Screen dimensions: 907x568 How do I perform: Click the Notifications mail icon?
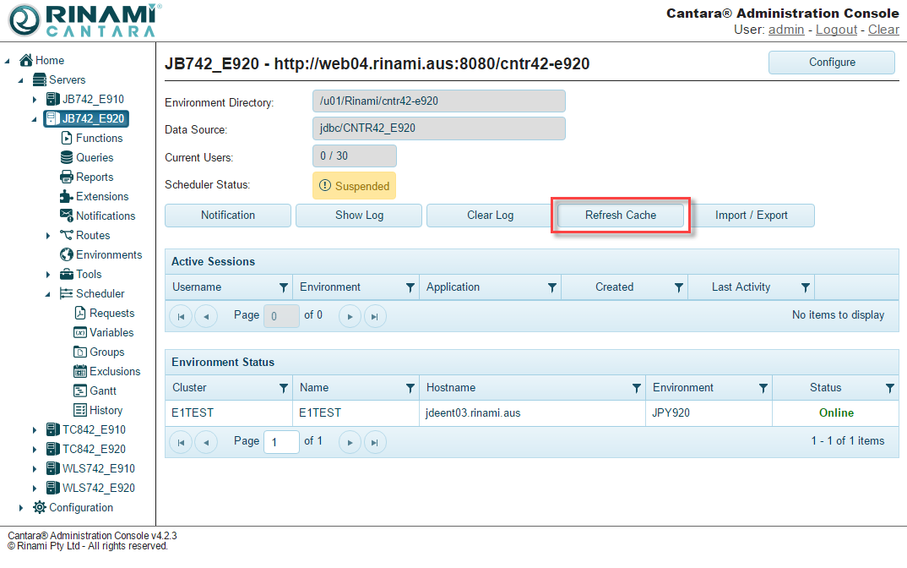(67, 216)
